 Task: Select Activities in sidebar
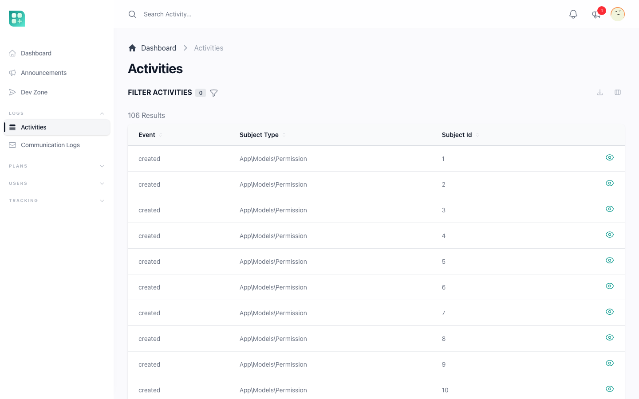(x=57, y=127)
